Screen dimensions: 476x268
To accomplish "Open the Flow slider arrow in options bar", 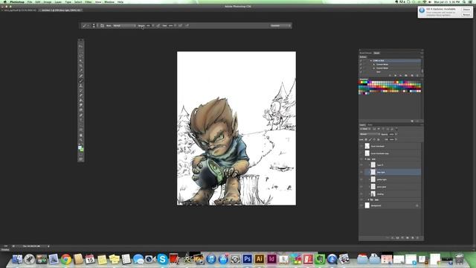I will (x=176, y=25).
